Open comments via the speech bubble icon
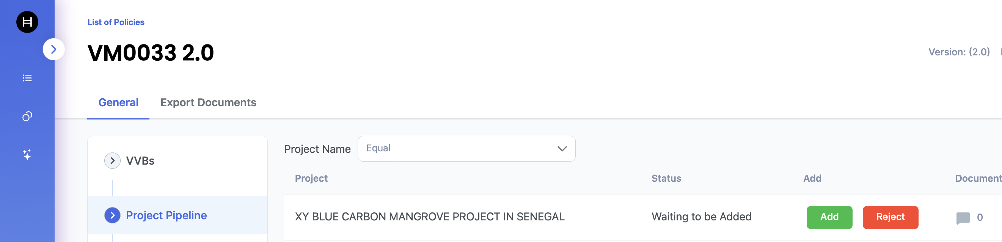The height and width of the screenshot is (242, 1002). [963, 217]
